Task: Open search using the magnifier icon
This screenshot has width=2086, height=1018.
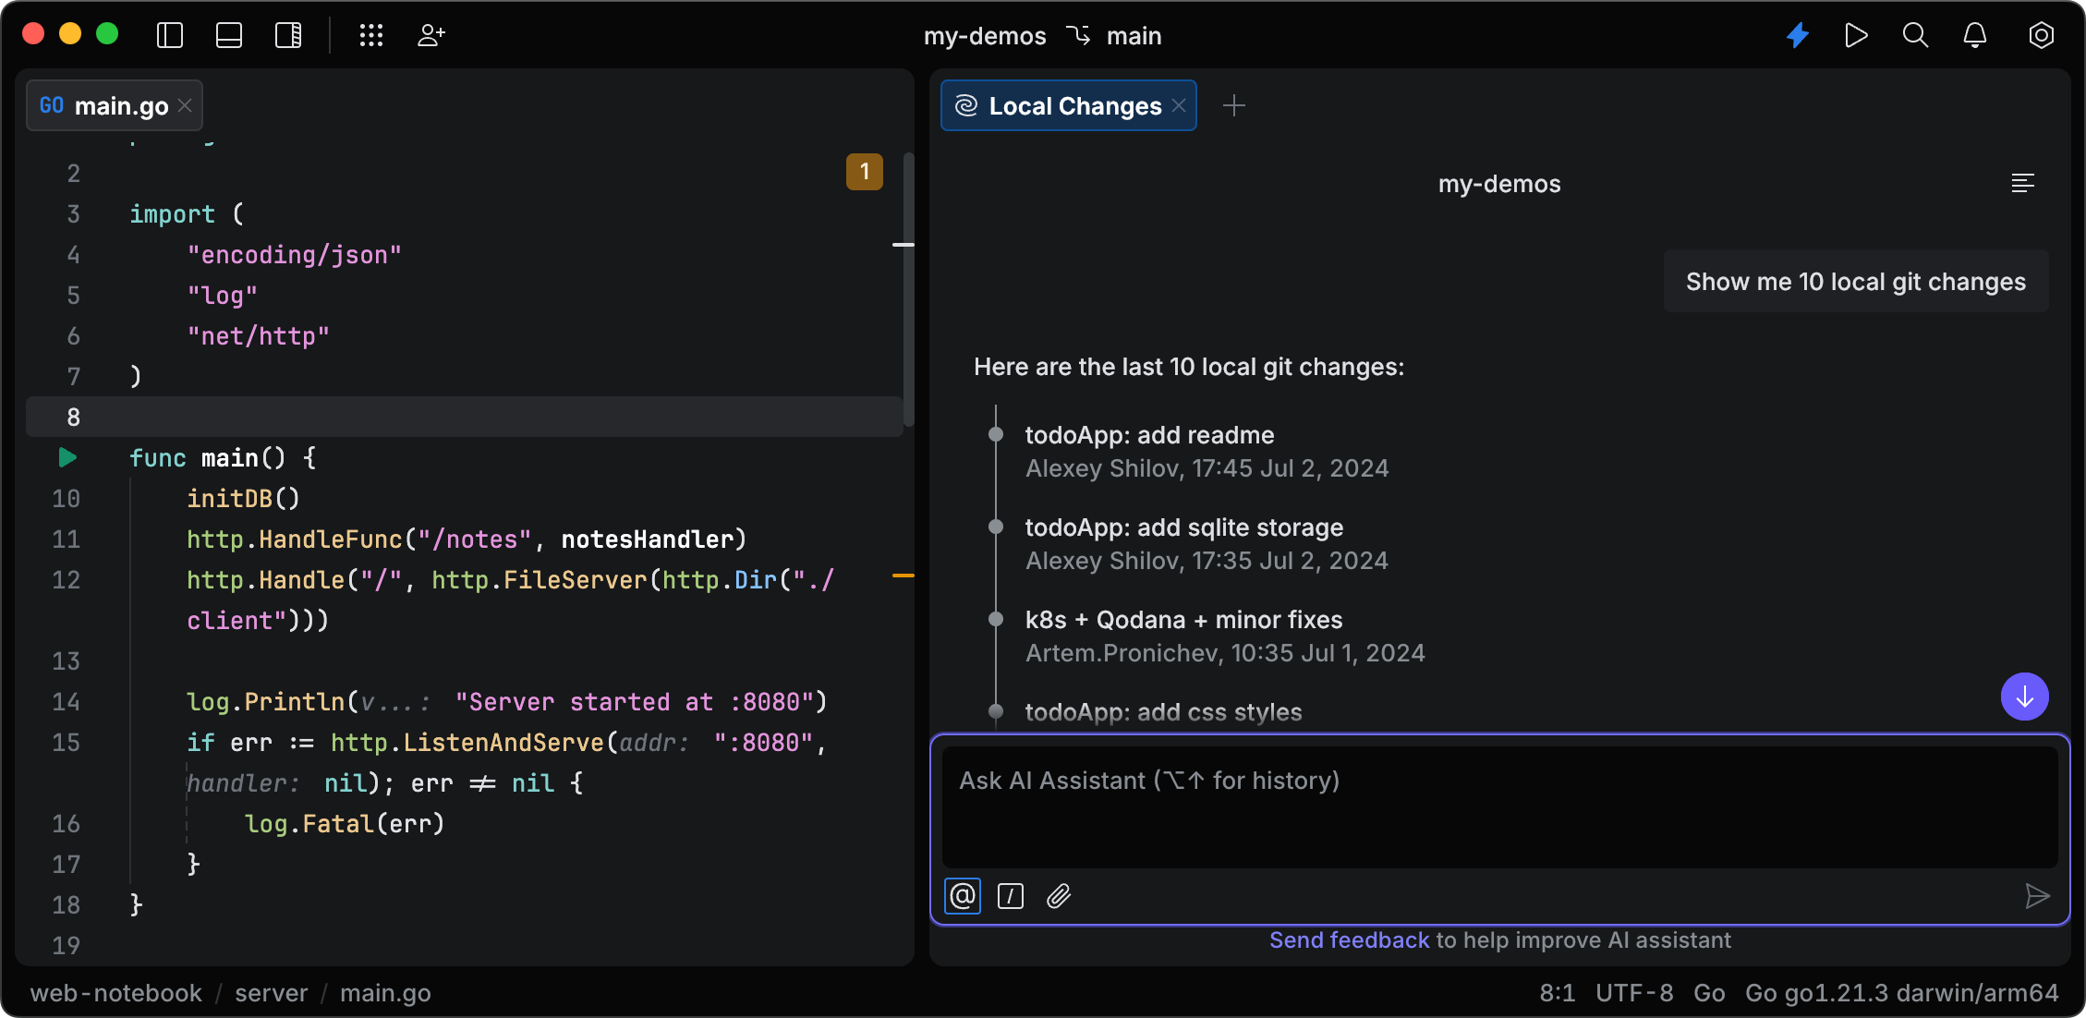Action: 1915,36
